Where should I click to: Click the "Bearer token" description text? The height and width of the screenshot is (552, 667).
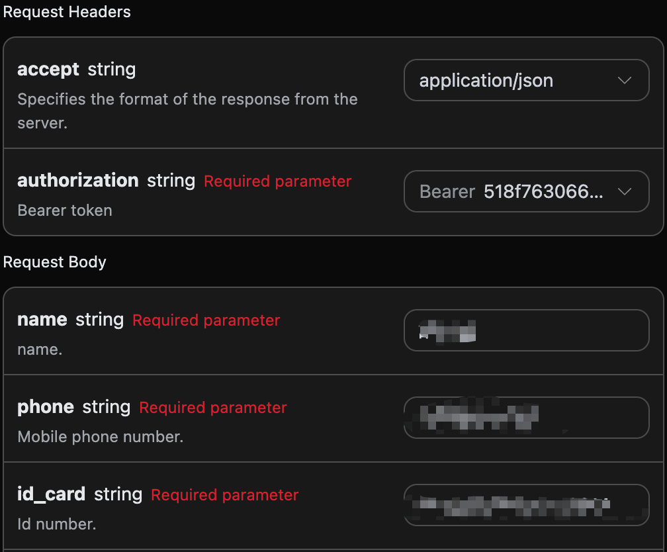pyautogui.click(x=64, y=210)
